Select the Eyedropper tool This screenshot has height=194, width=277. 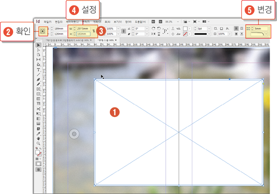38,134
